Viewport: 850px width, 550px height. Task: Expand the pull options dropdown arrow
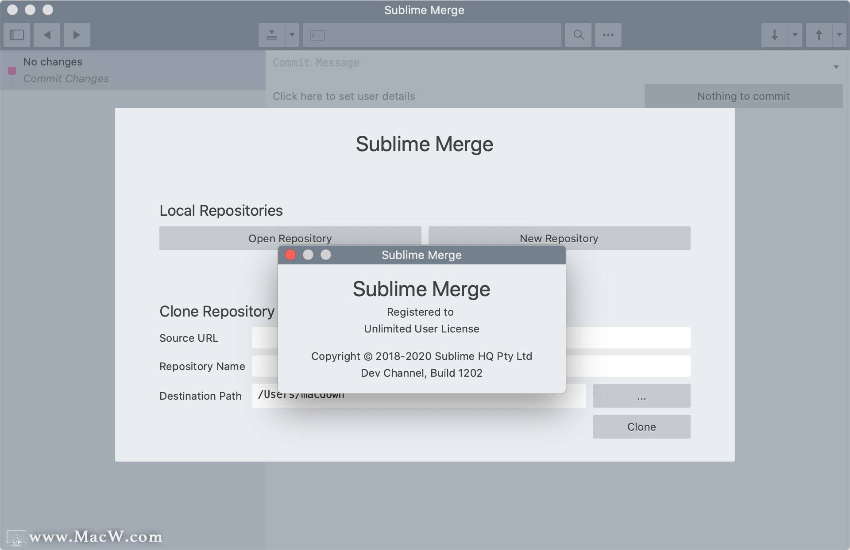click(795, 35)
